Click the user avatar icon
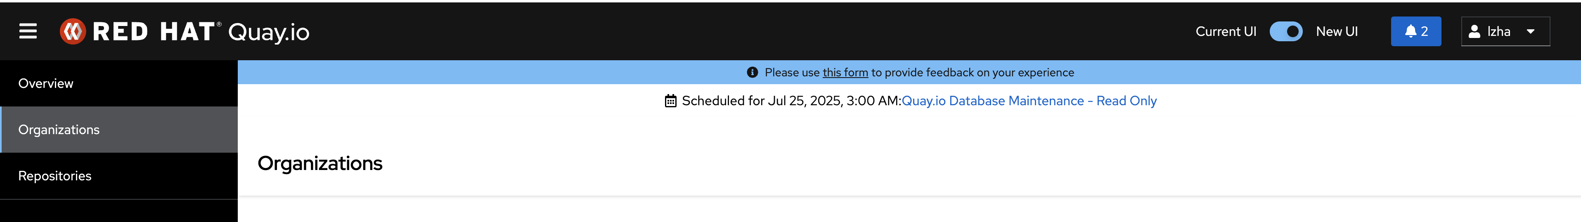 (x=1474, y=31)
